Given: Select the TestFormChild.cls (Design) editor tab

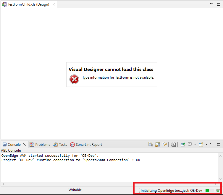Looking at the screenshot, I should click(28, 4).
